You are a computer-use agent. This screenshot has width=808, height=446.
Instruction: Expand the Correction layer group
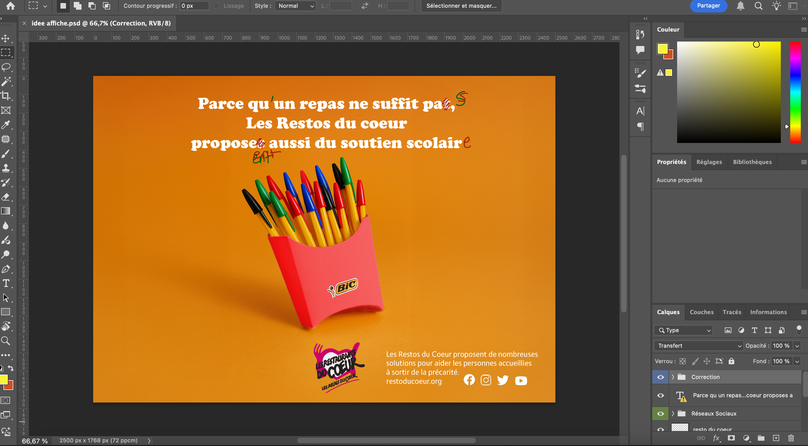point(673,377)
